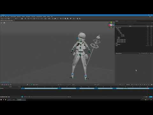The width and height of the screenshot is (153, 115).
Task: Select the fourth light-blue interval on the timeline
Action: coord(105,88)
